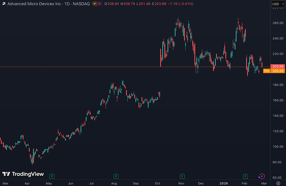The height and width of the screenshot is (186, 286).
Task: Open the USD currency dropdown
Action: click(278, 4)
